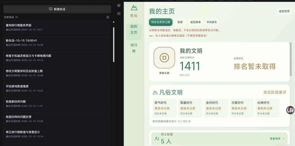Click the 金丹时代 stage card

point(216,108)
